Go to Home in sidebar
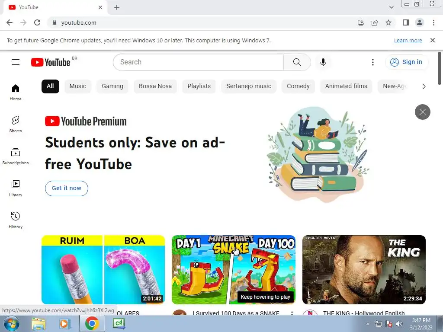The height and width of the screenshot is (332, 443). click(16, 93)
